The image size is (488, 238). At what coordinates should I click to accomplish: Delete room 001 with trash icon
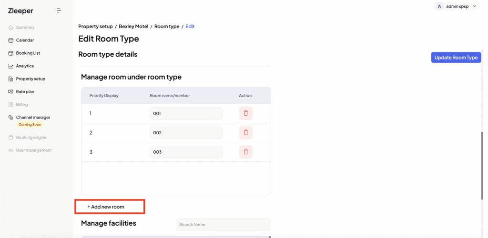click(245, 113)
